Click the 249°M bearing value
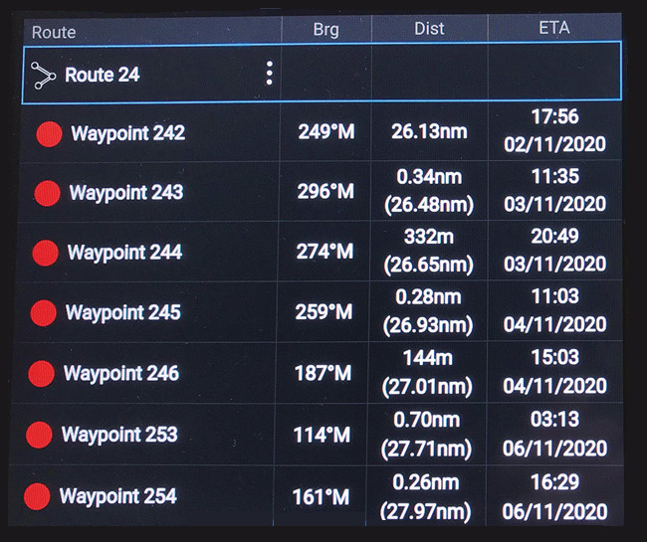The image size is (647, 542). 326,132
